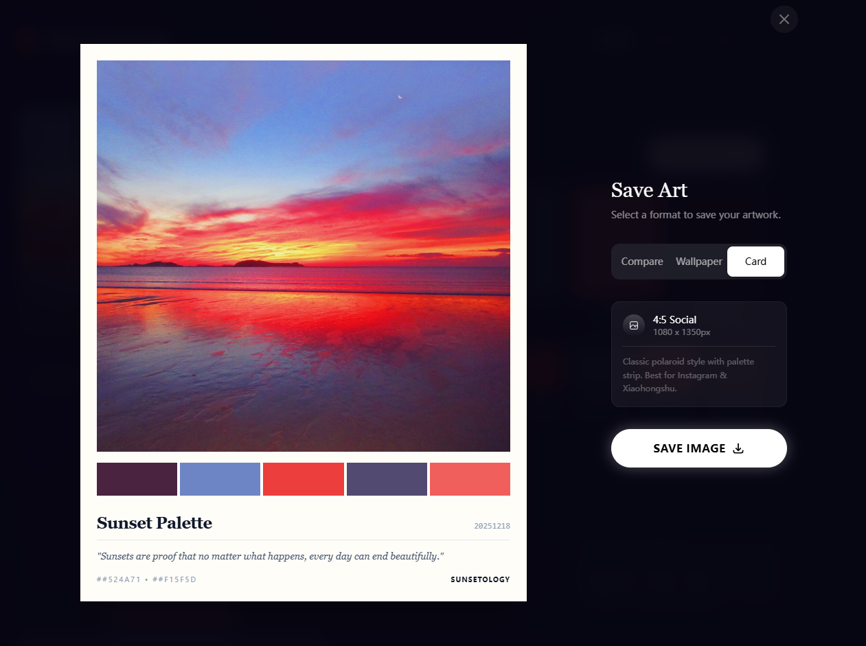Switch to the Wallpaper format tab

699,262
